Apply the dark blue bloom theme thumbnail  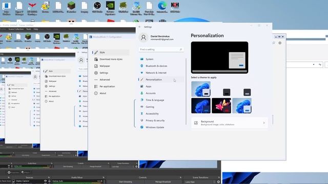(201, 106)
